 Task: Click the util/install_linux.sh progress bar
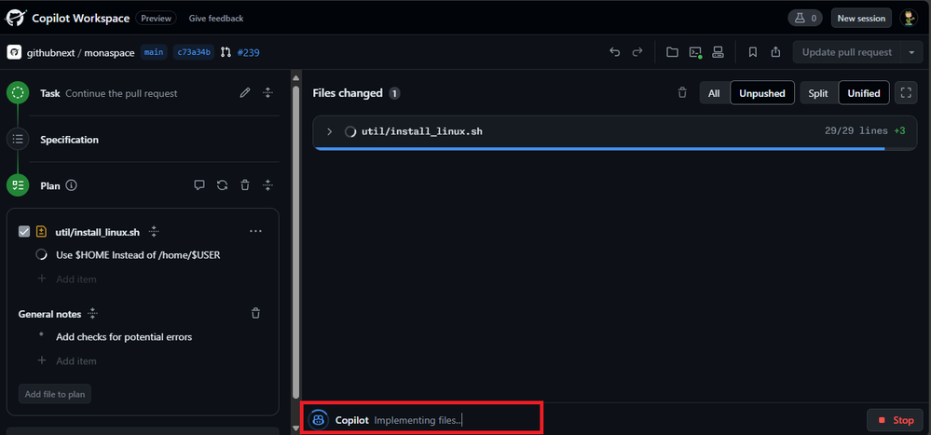614,148
